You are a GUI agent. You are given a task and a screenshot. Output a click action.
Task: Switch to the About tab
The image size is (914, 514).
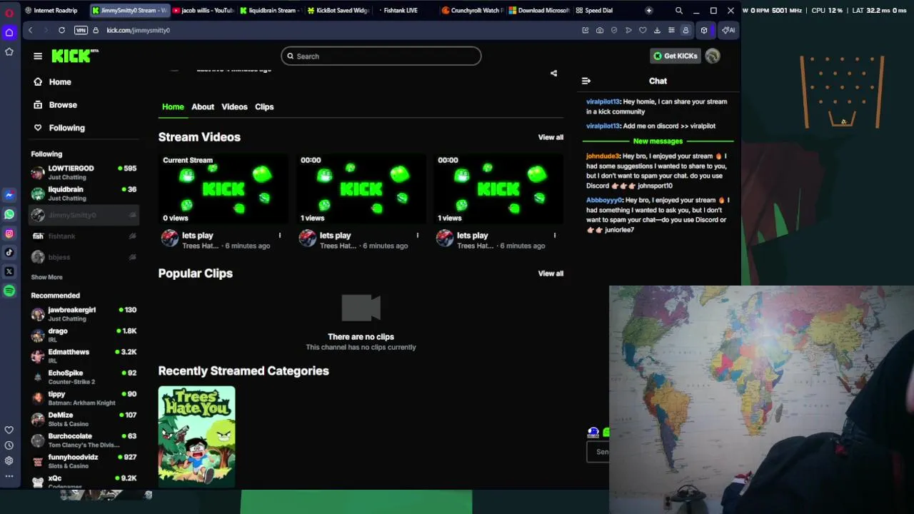click(x=203, y=106)
